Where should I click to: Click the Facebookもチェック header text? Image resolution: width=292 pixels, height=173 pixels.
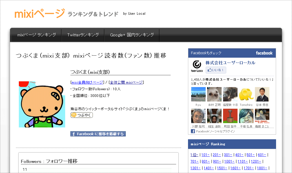206,53
